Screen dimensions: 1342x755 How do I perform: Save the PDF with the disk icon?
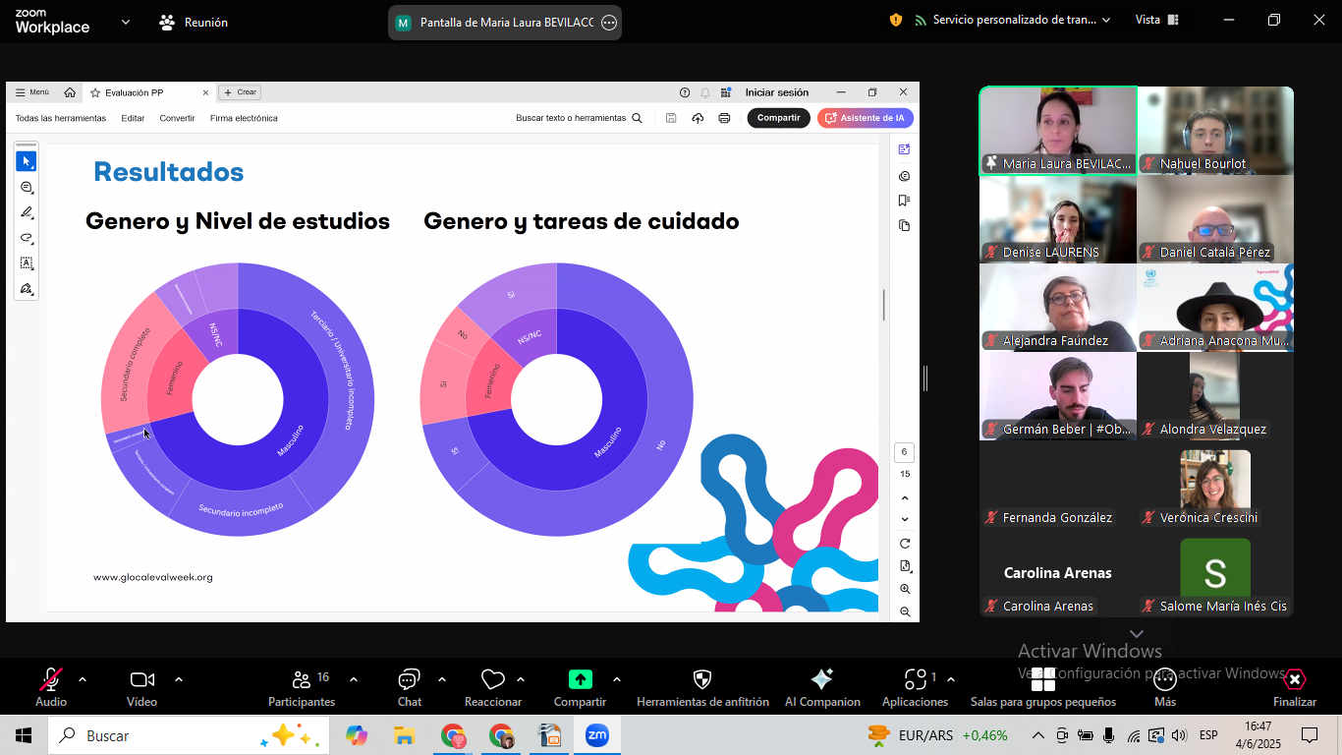tap(671, 118)
